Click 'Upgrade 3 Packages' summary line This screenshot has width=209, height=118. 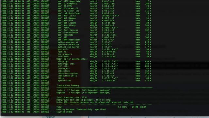coord(83,93)
